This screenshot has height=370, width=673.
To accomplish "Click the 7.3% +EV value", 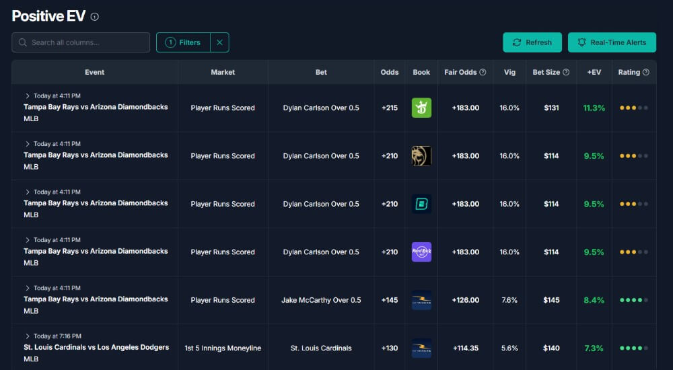I will click(594, 348).
